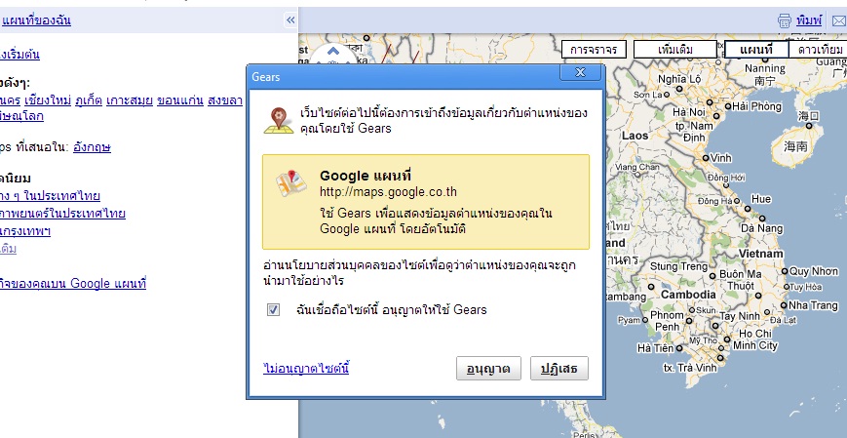Click the ไม่อนุญาตไซต์นี้ link
This screenshot has width=847, height=438.
(306, 369)
